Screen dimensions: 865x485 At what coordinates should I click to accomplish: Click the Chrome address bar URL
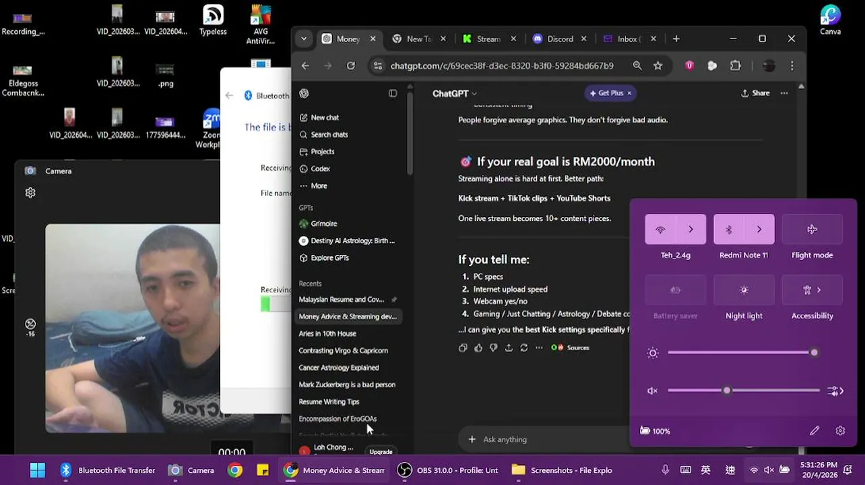502,66
